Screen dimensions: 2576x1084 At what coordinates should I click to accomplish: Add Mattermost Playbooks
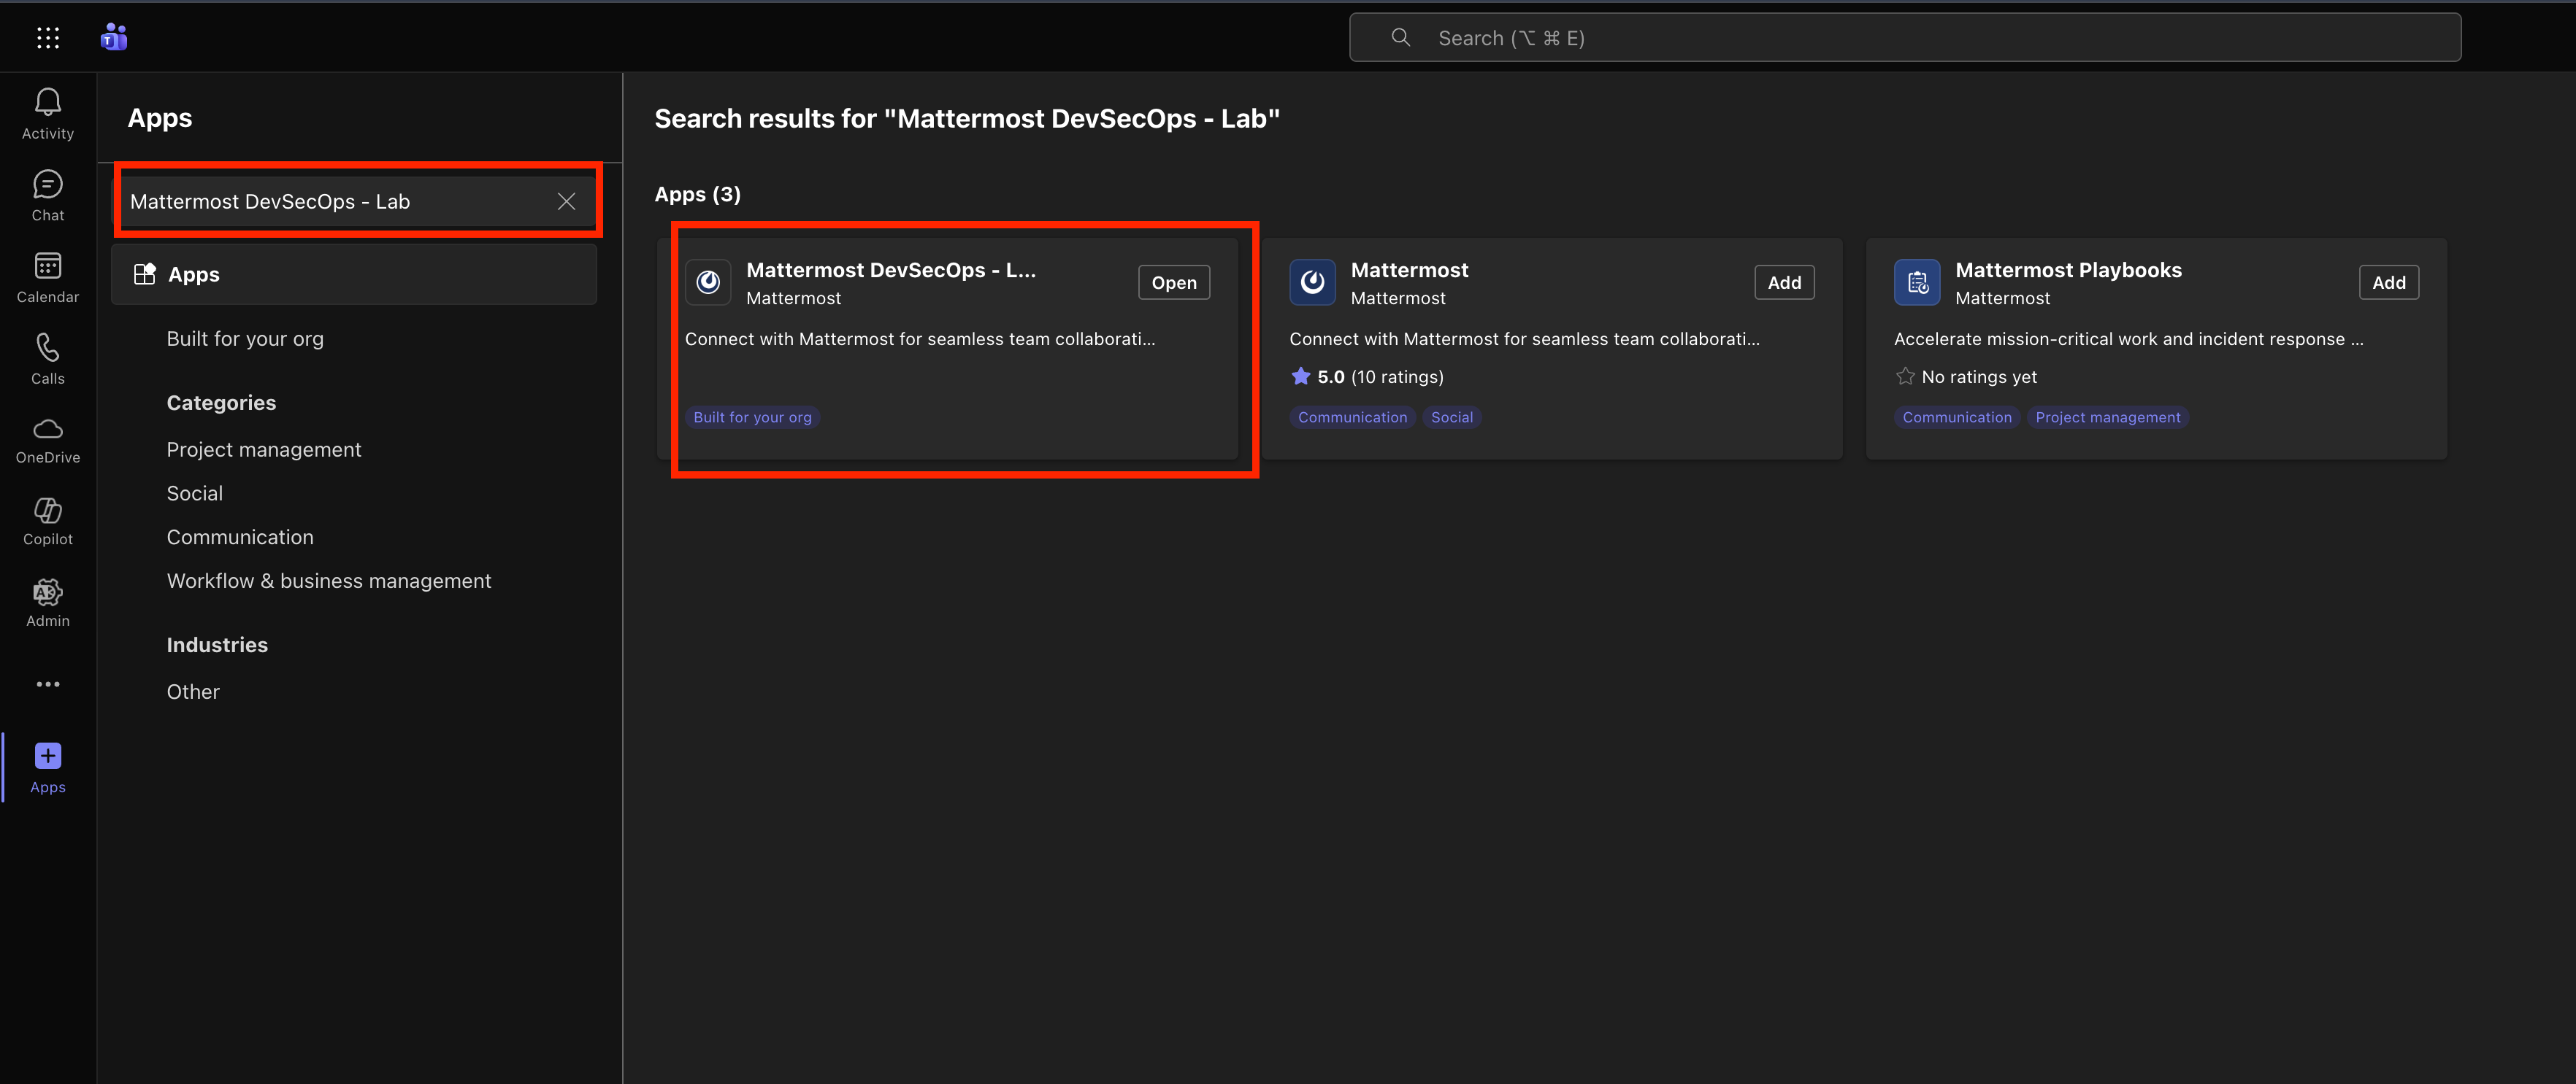point(2388,282)
